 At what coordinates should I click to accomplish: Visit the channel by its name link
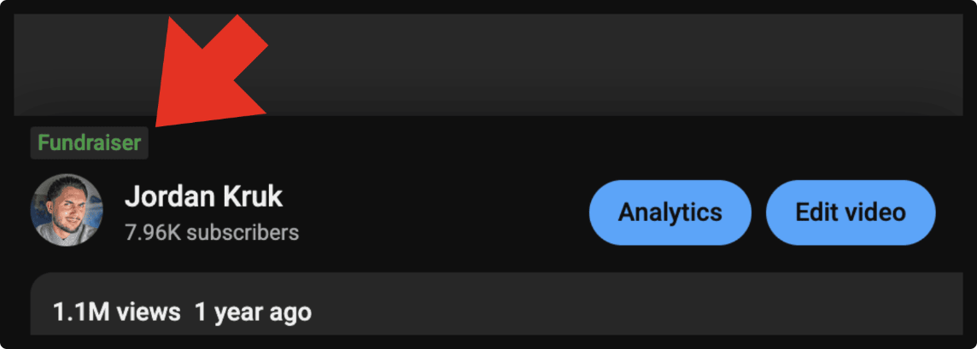click(203, 197)
